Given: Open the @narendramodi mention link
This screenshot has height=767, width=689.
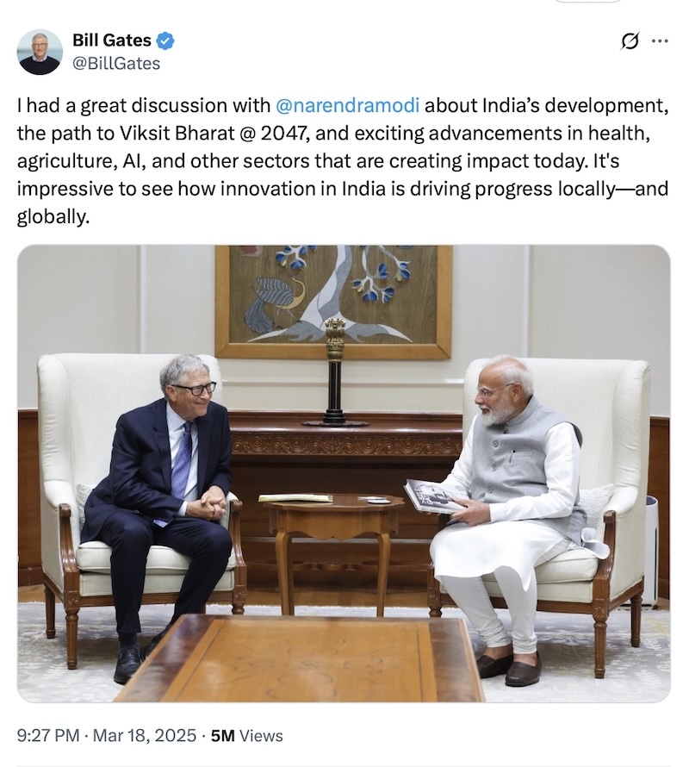Looking at the screenshot, I should tap(348, 106).
